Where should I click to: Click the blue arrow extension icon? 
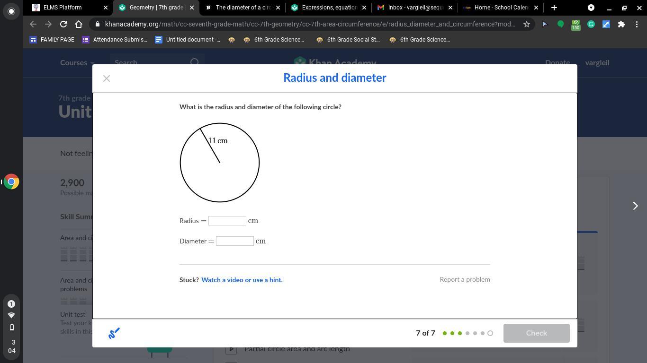(x=545, y=24)
